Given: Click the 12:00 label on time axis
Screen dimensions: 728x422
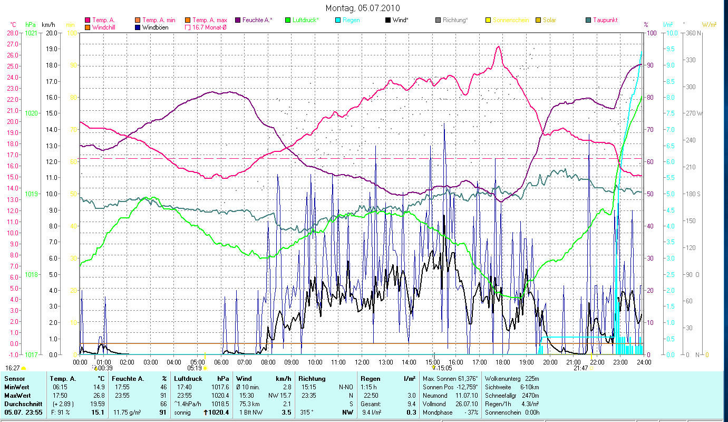Looking at the screenshot, I should pyautogui.click(x=362, y=362).
